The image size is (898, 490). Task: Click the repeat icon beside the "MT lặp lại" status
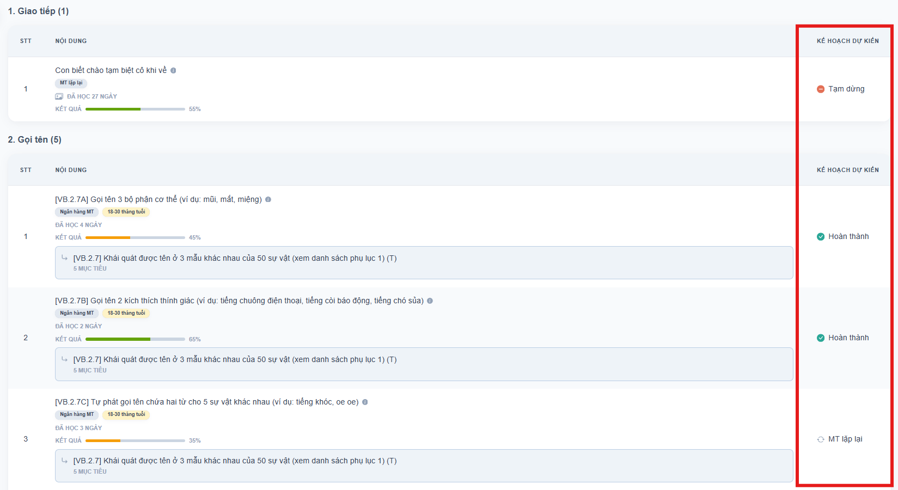[x=820, y=439]
